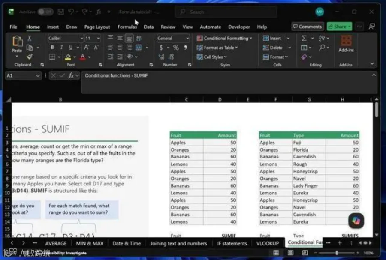386x260 pixels.
Task: Click Sort & Filter icon
Action: (322, 38)
